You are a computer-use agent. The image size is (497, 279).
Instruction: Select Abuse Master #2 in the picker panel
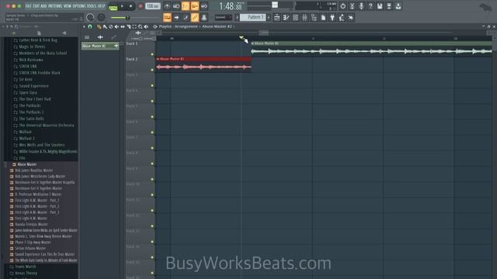100,46
